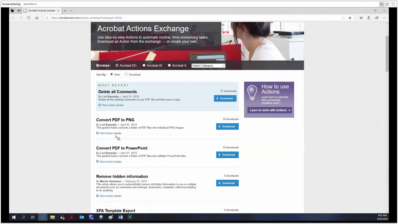398x224 pixels.
Task: Refresh the Acrobat Actions Exchange page
Action: [x=29, y=18]
